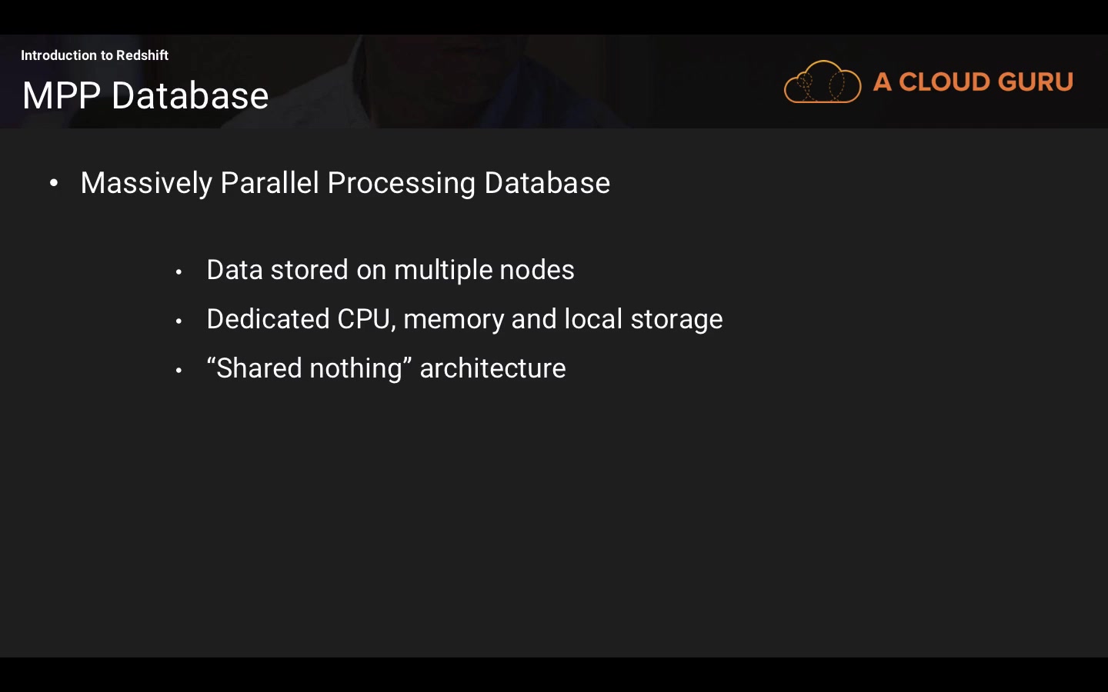The height and width of the screenshot is (692, 1108).
Task: Click the A Cloud Guru cloud logo icon
Action: pyautogui.click(x=822, y=82)
